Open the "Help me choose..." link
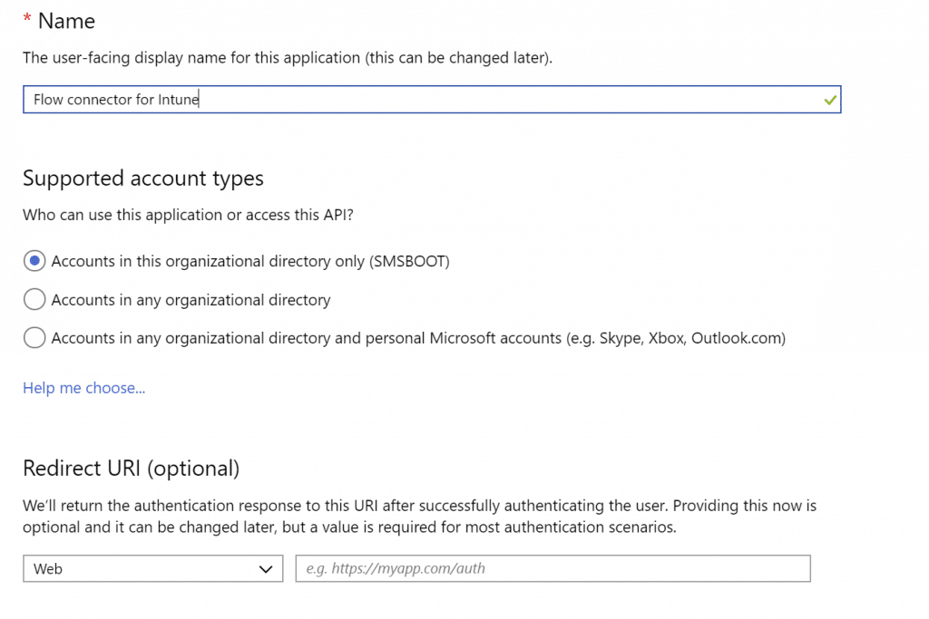The height and width of the screenshot is (619, 929). (x=83, y=388)
